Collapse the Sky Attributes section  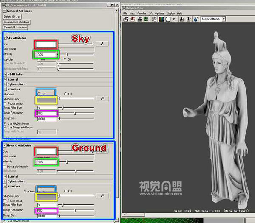(x=5, y=38)
